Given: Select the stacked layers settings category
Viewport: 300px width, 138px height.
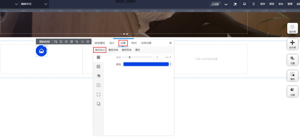Looking at the screenshot, I should pos(98,76).
